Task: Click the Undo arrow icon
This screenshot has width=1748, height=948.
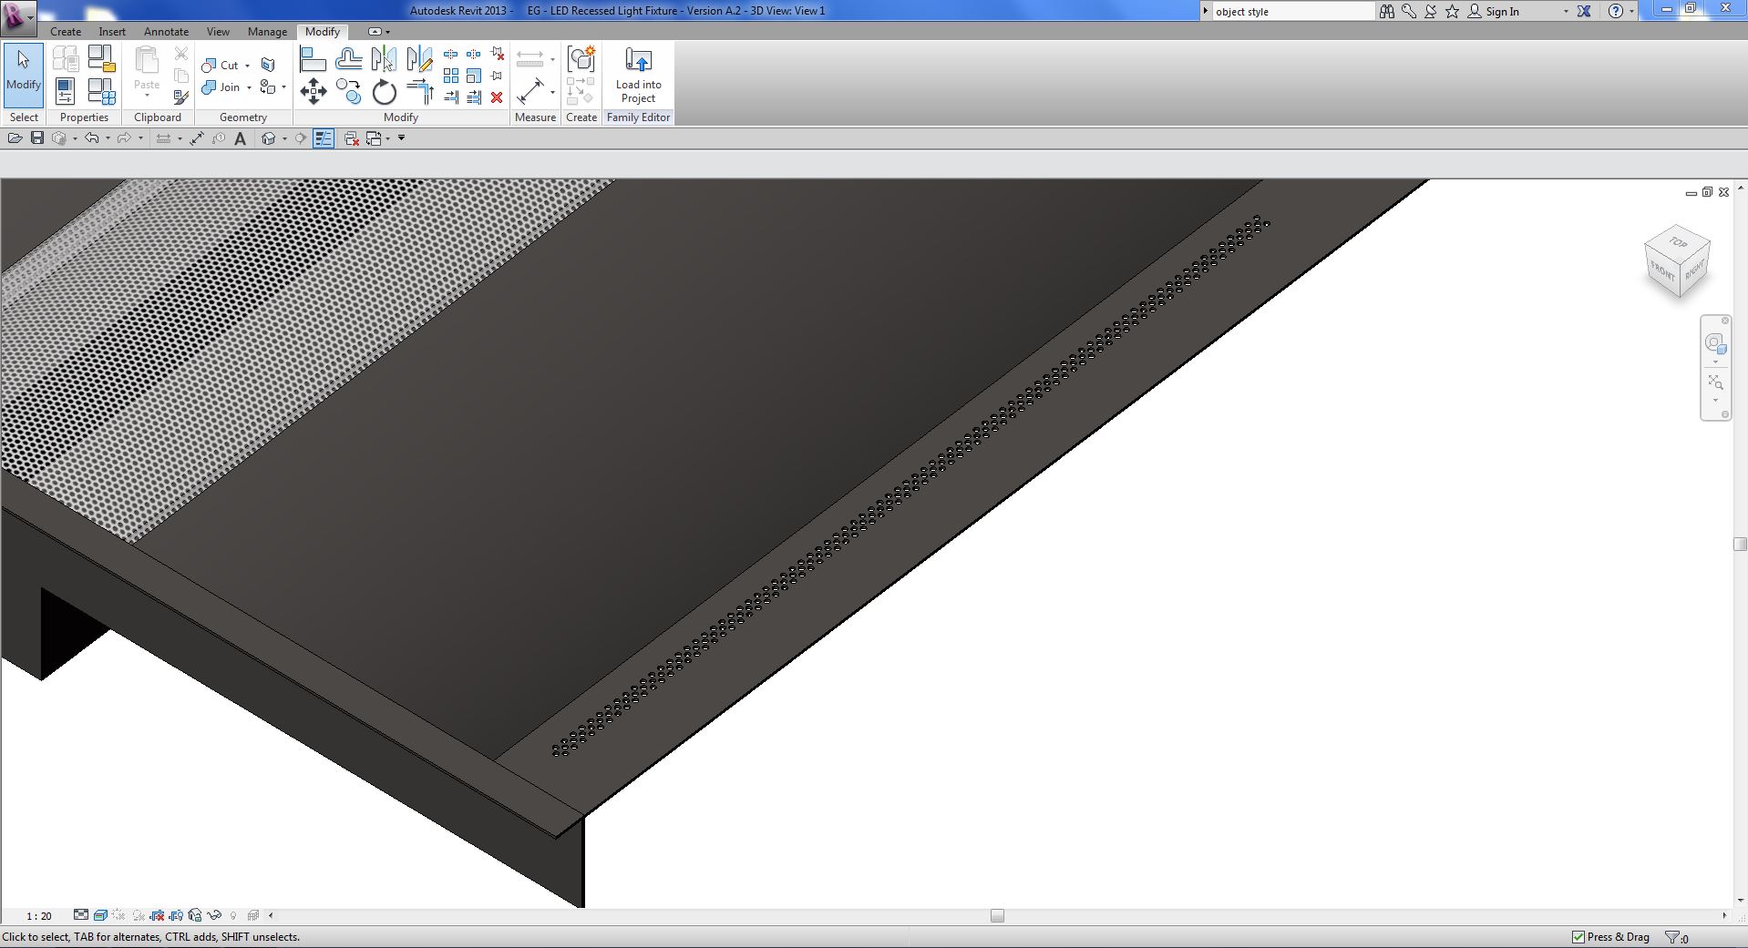Action: [x=92, y=138]
